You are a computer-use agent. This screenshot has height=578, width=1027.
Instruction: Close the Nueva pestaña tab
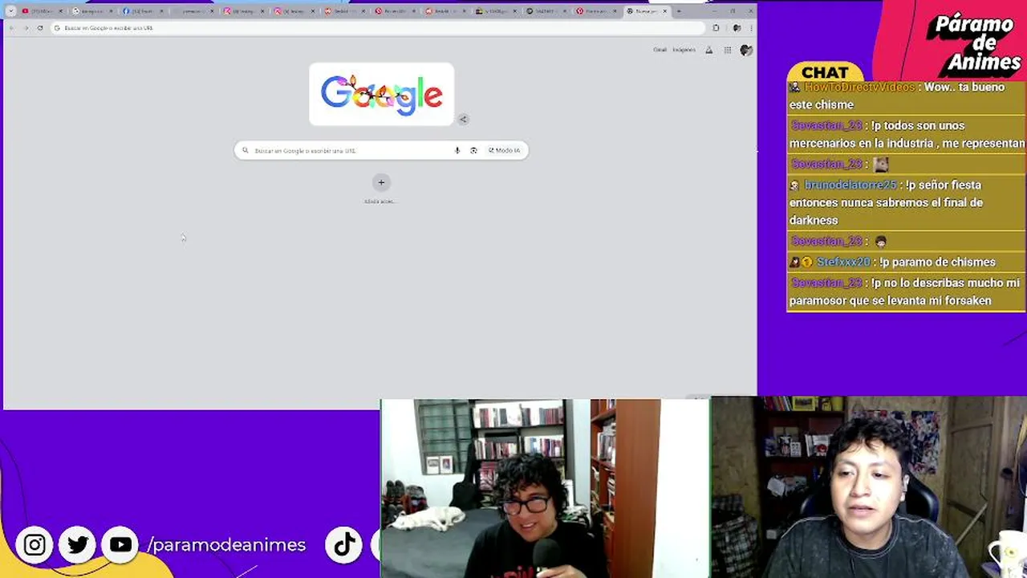pyautogui.click(x=664, y=11)
